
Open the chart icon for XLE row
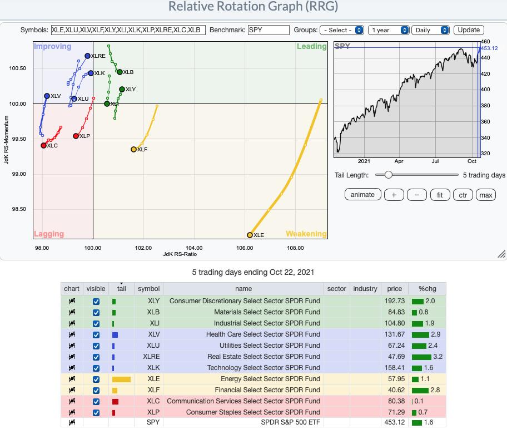pyautogui.click(x=72, y=379)
